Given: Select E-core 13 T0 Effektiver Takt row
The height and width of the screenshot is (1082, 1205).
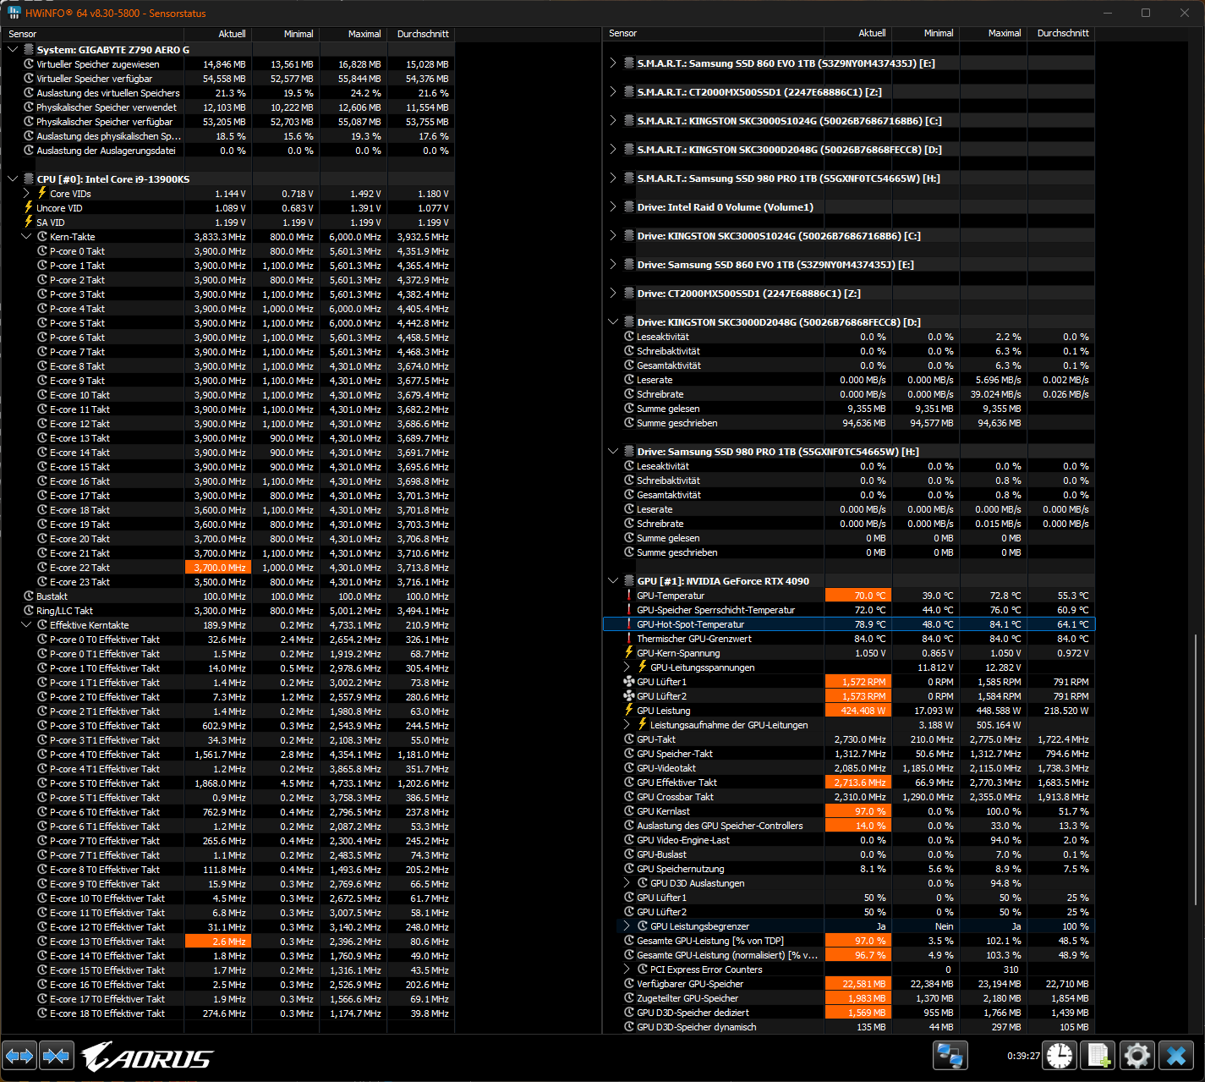Looking at the screenshot, I should (x=227, y=942).
